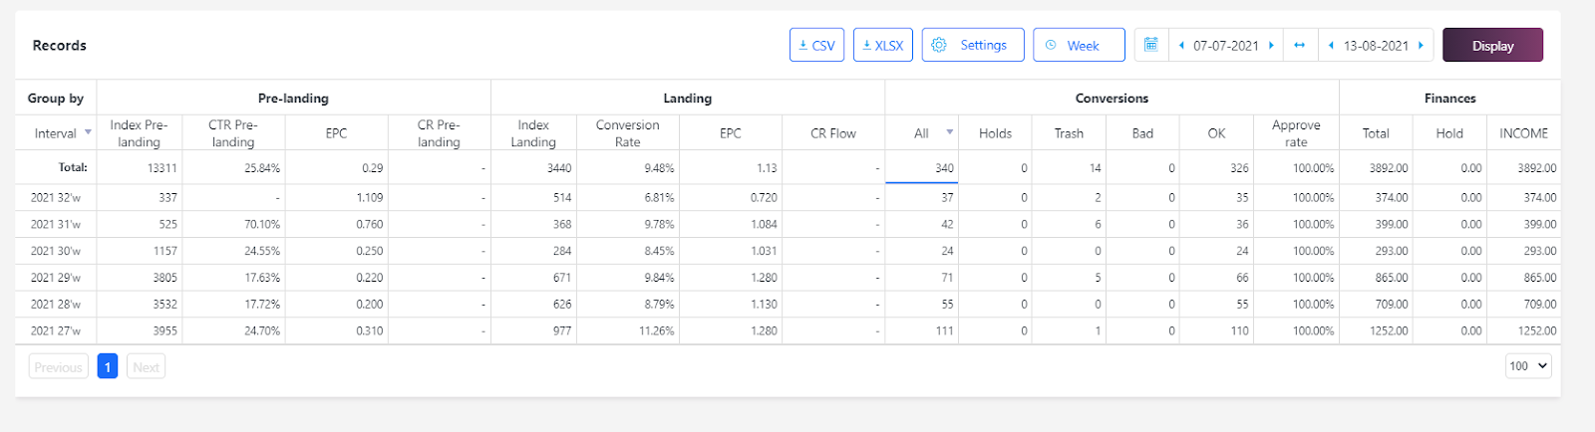Expand the Interval group-by dropdown arrow
Image resolution: width=1595 pixels, height=432 pixels.
(88, 132)
